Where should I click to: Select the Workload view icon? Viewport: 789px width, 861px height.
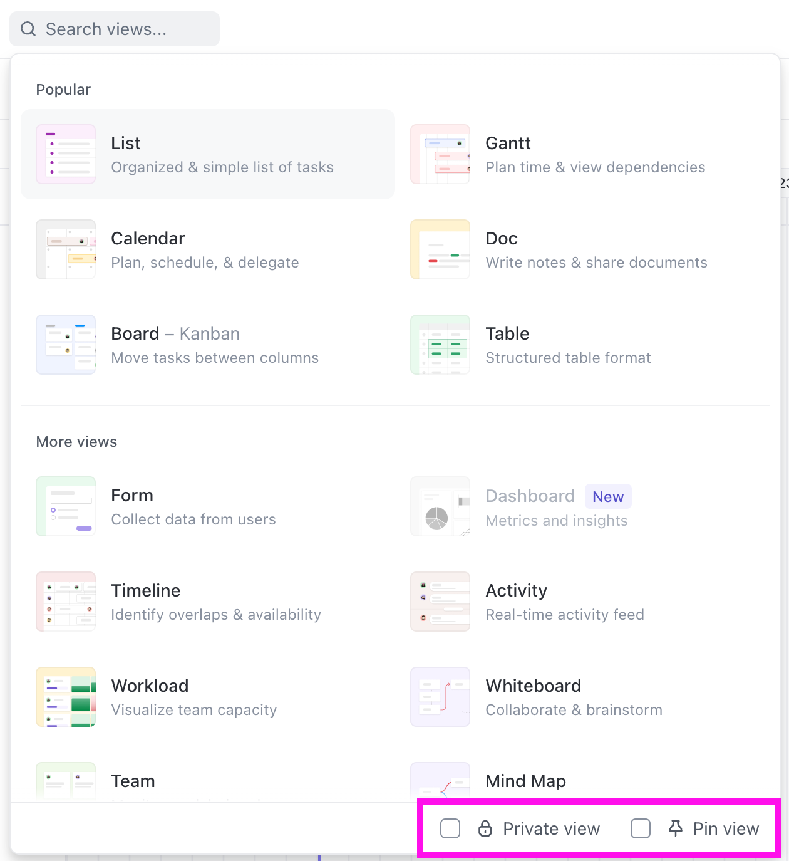click(x=66, y=696)
